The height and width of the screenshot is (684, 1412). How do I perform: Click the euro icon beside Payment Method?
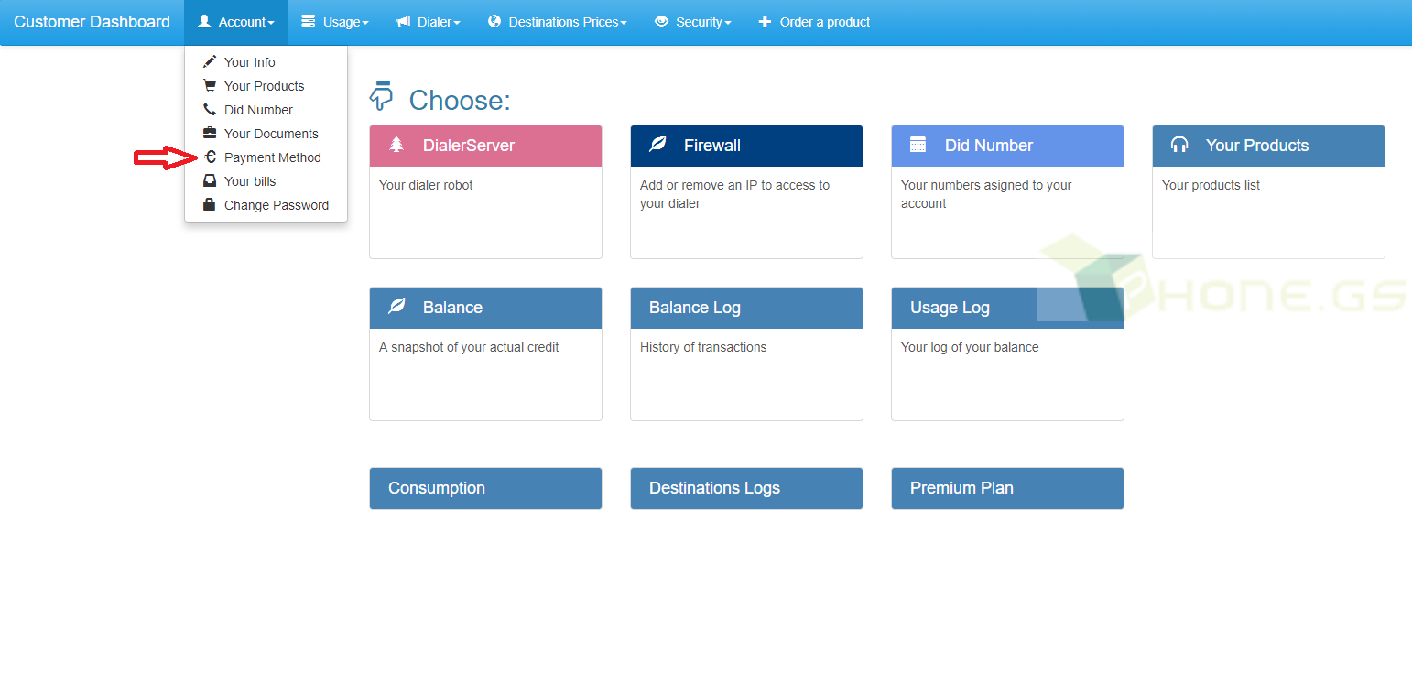click(210, 157)
